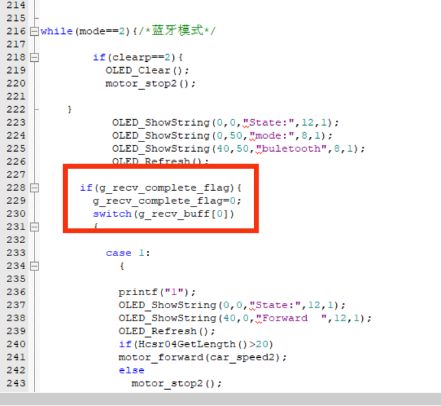Click the case 1: label

point(128,253)
